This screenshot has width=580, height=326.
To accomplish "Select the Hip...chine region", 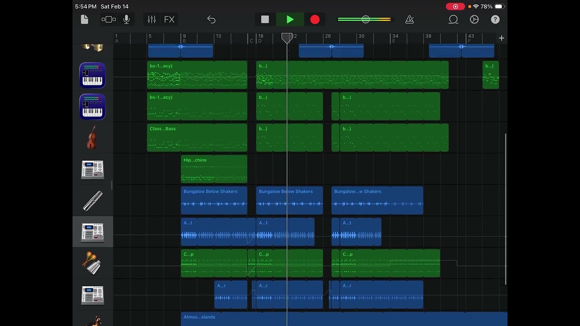I will pos(214,169).
